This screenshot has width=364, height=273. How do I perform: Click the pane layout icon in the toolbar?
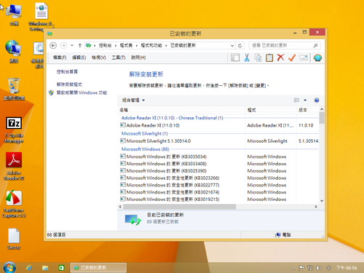tap(235, 58)
